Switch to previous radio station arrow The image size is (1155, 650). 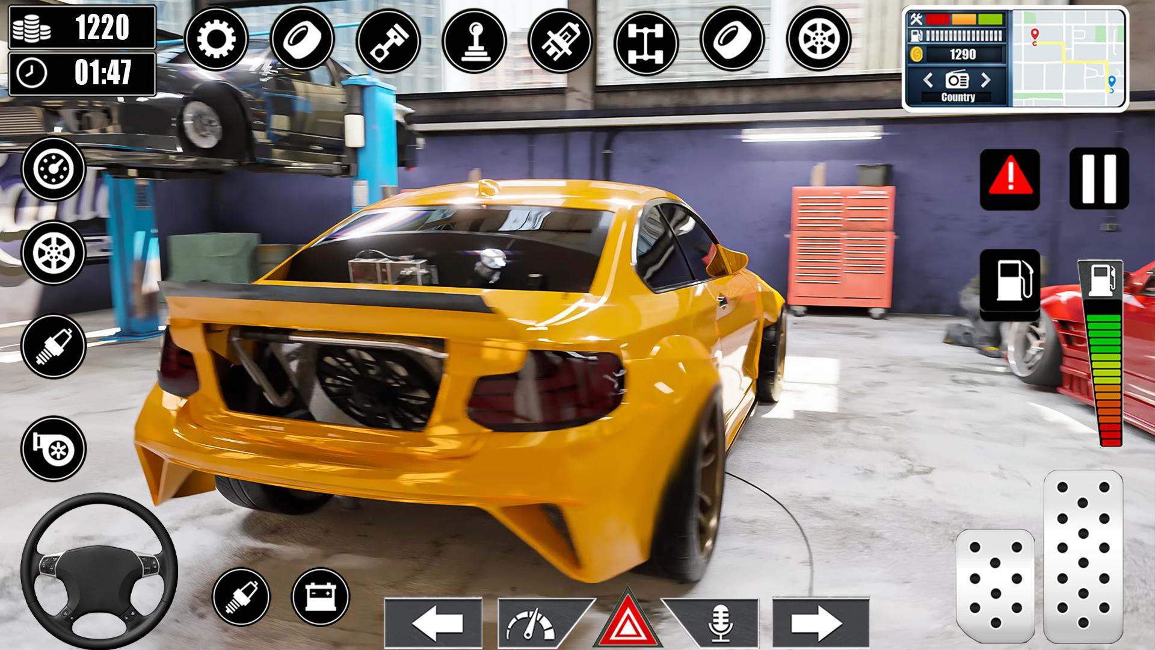[x=928, y=79]
